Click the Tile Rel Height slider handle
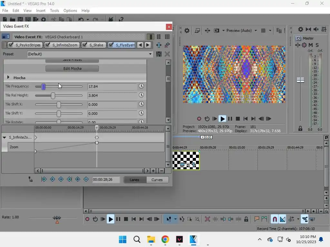This screenshot has width=330, height=247. 53,95
